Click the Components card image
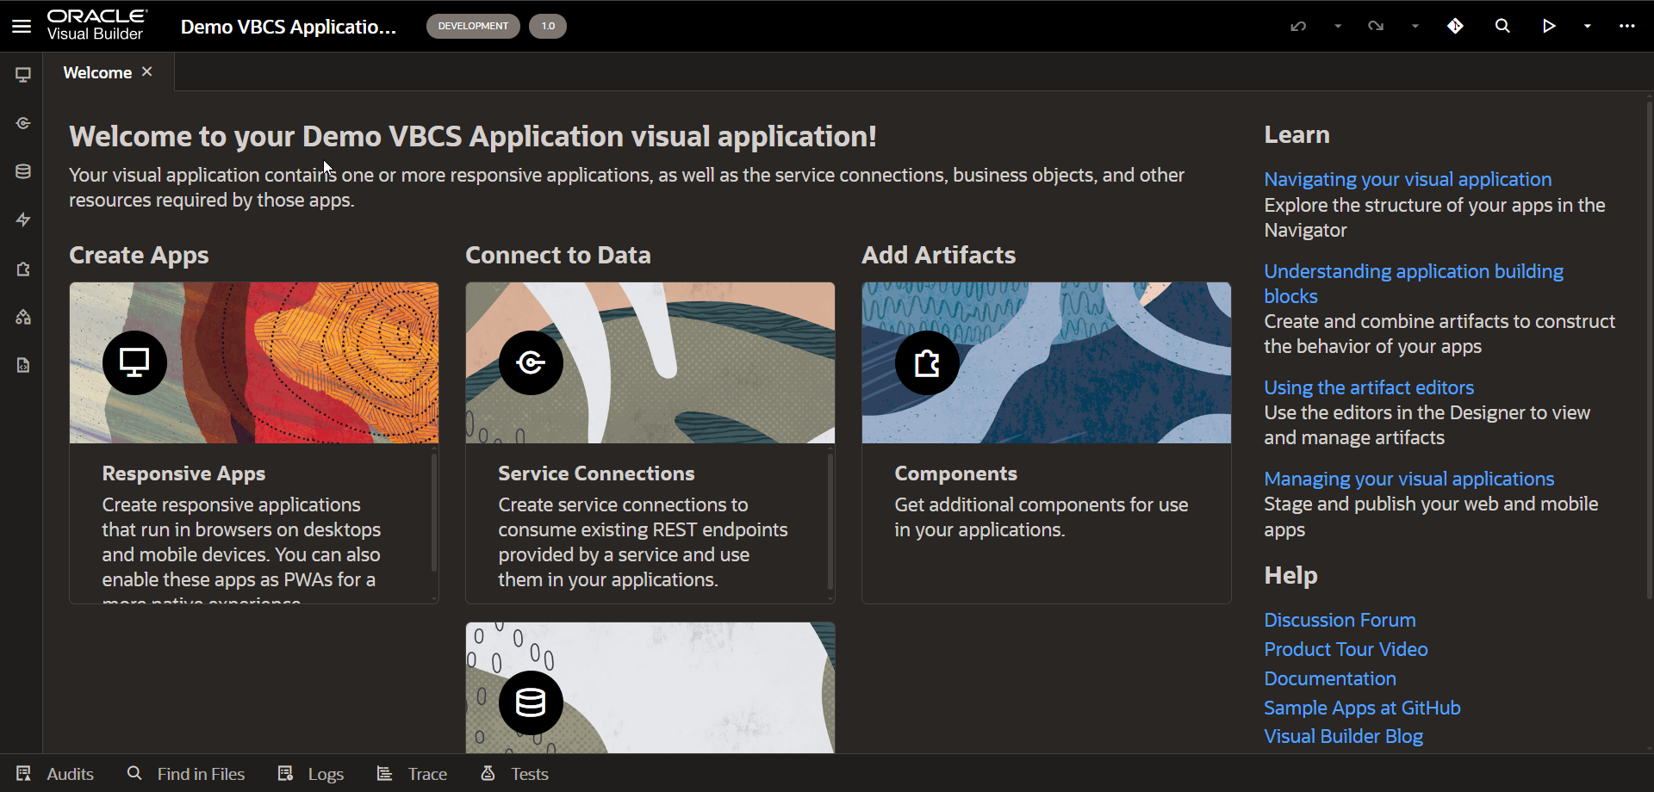Image resolution: width=1654 pixels, height=792 pixels. (x=1047, y=362)
